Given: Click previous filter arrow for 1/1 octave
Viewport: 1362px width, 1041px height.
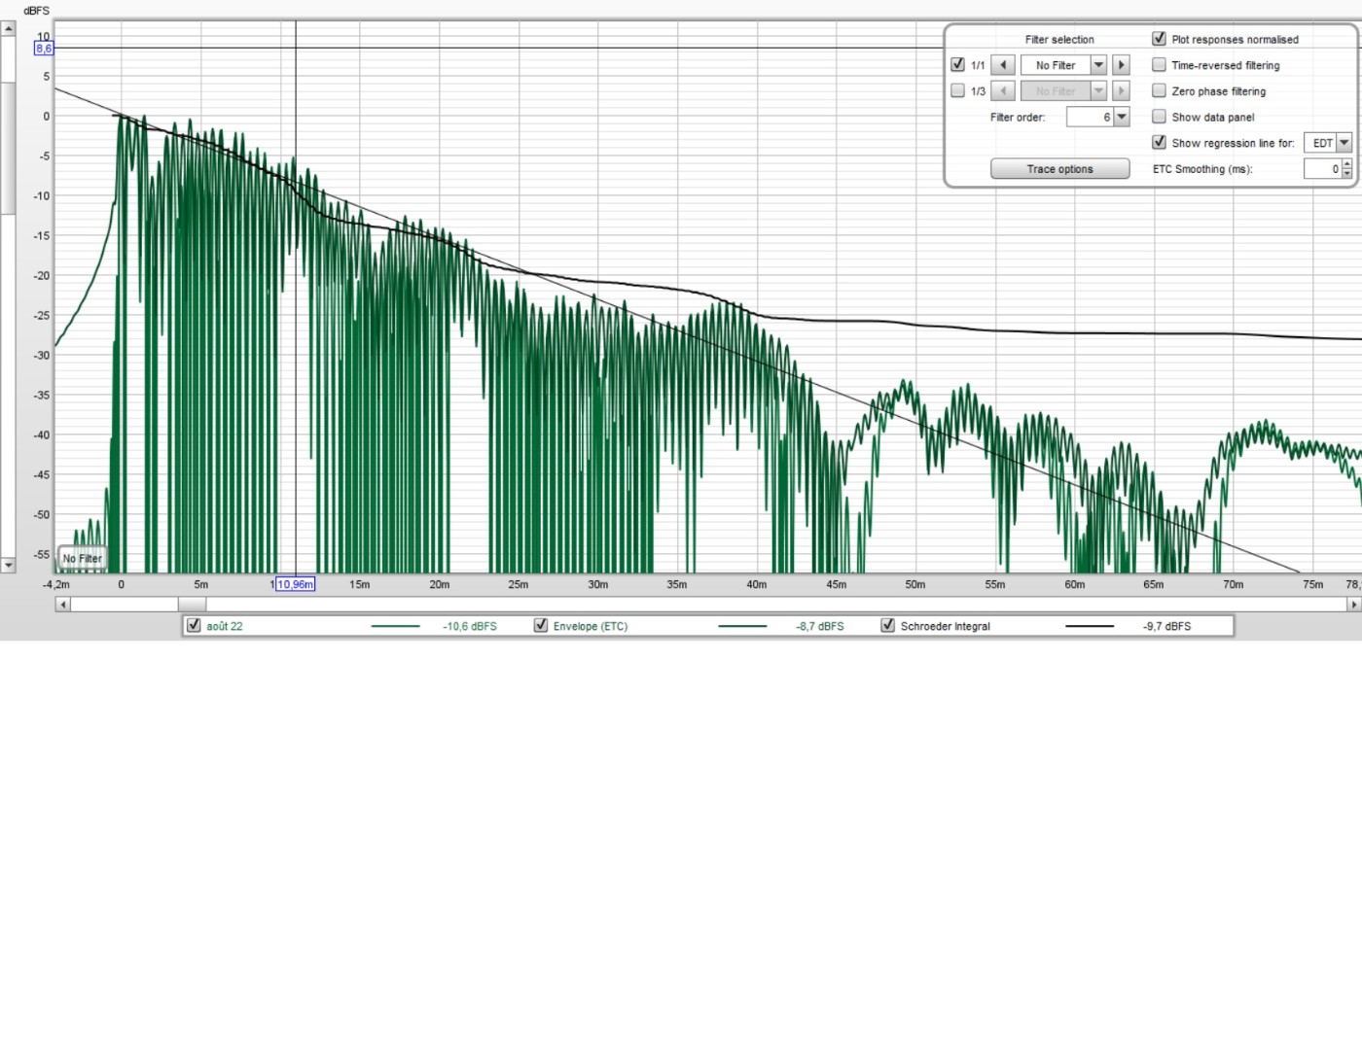Looking at the screenshot, I should coord(1003,65).
